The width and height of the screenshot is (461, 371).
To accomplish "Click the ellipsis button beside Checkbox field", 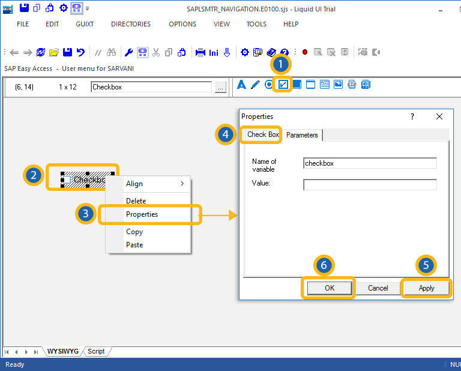I will (220, 87).
